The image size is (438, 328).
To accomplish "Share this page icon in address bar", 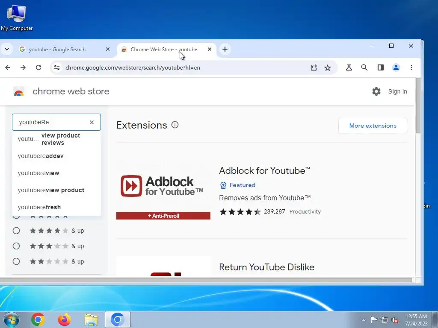I will pos(314,67).
